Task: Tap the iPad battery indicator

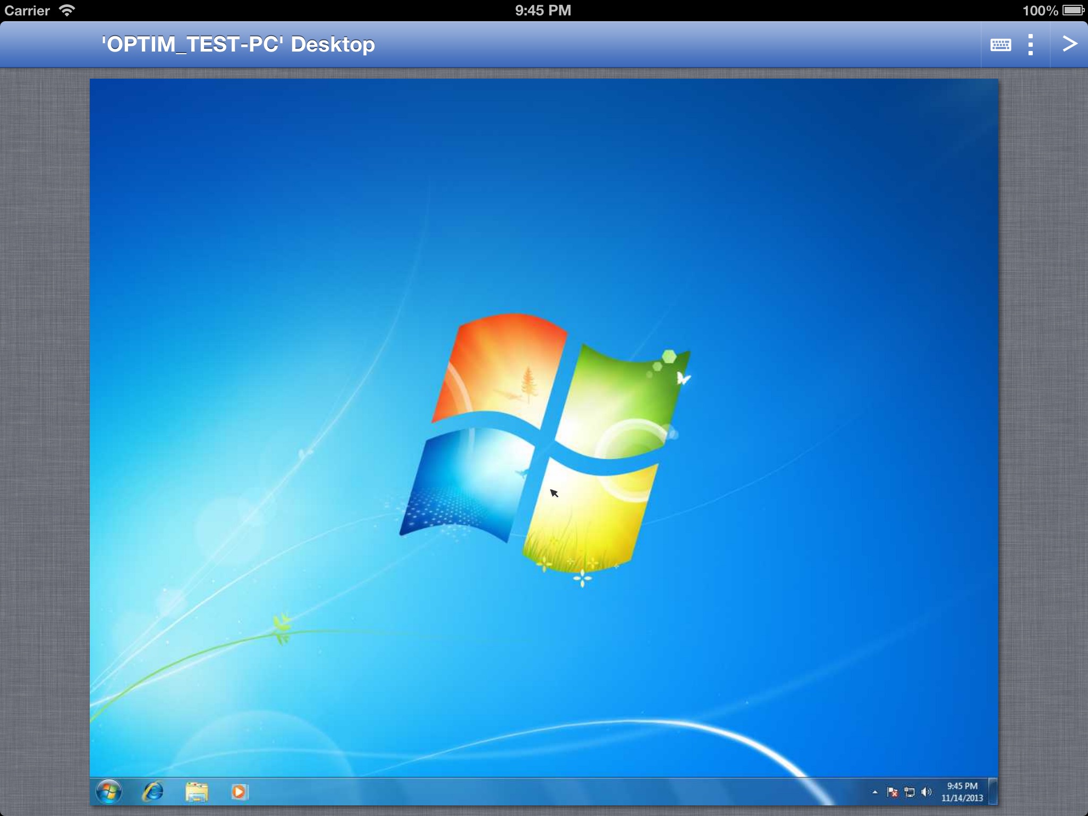Action: pyautogui.click(x=1072, y=10)
